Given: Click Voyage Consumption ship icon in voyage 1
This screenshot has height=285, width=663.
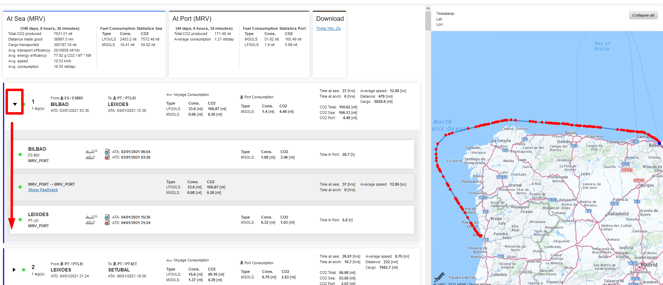Looking at the screenshot, I should click(x=169, y=95).
